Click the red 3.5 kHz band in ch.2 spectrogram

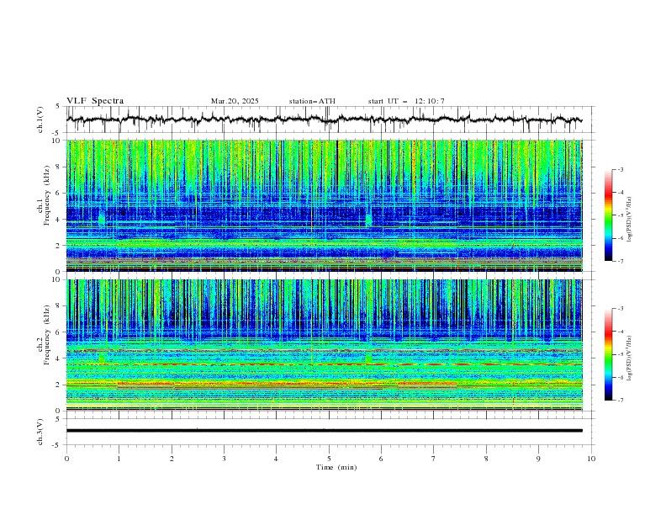pyautogui.click(x=324, y=364)
